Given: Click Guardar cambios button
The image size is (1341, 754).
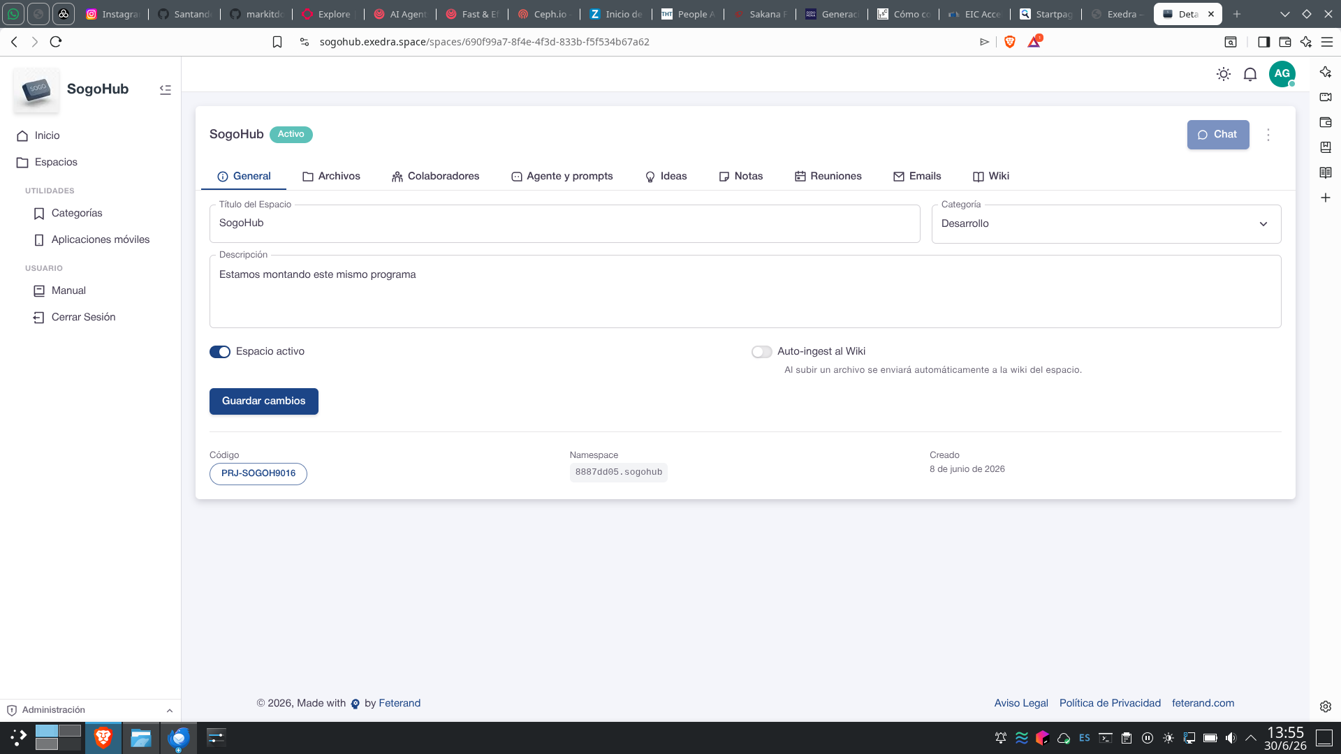Looking at the screenshot, I should [x=264, y=401].
